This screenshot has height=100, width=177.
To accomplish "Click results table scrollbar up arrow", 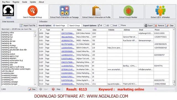I will (x=174, y=30).
